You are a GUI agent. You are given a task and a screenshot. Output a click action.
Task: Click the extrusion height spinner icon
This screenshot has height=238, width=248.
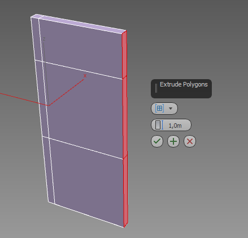pyautogui.click(x=159, y=125)
